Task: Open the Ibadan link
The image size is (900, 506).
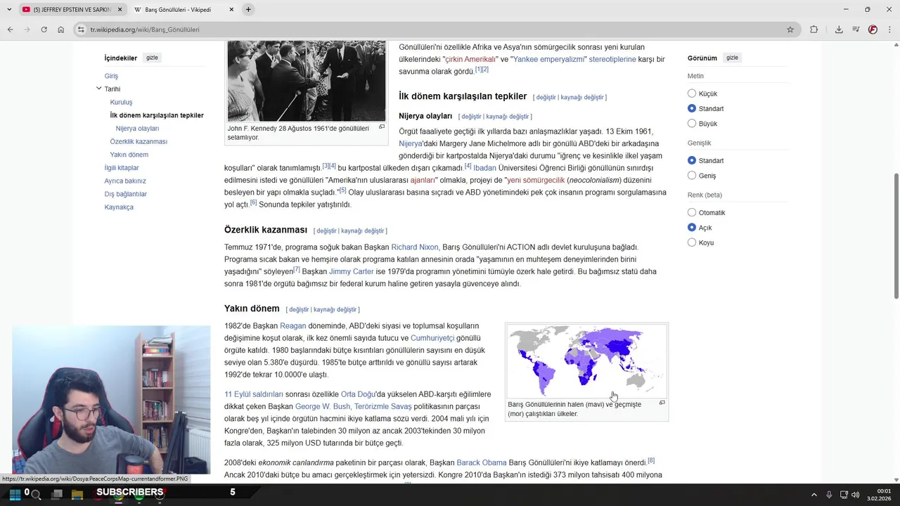Action: [484, 168]
